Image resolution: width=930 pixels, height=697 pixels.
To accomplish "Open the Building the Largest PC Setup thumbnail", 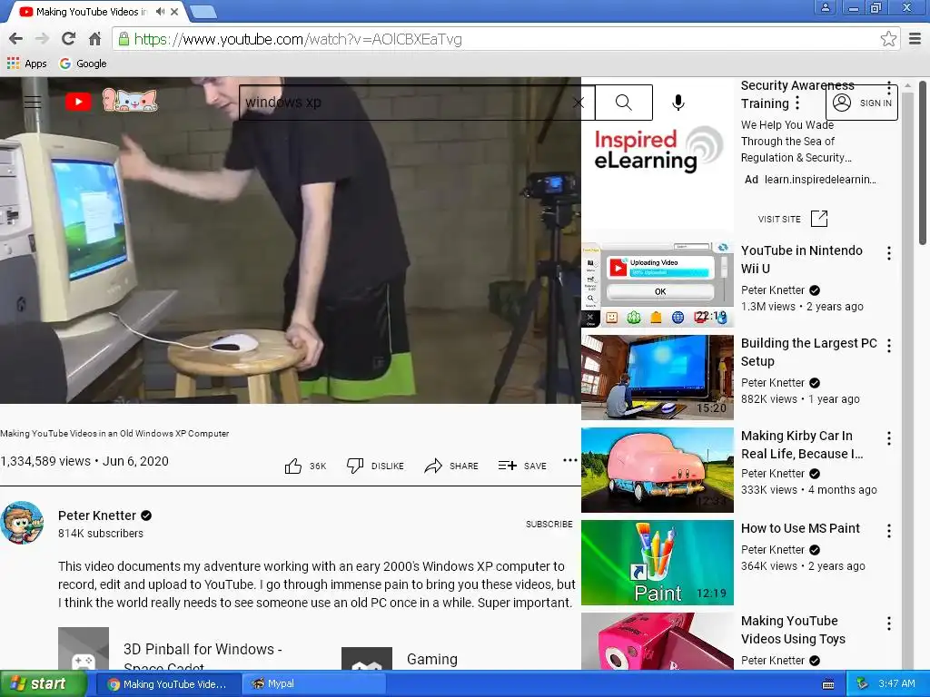I will 658,377.
